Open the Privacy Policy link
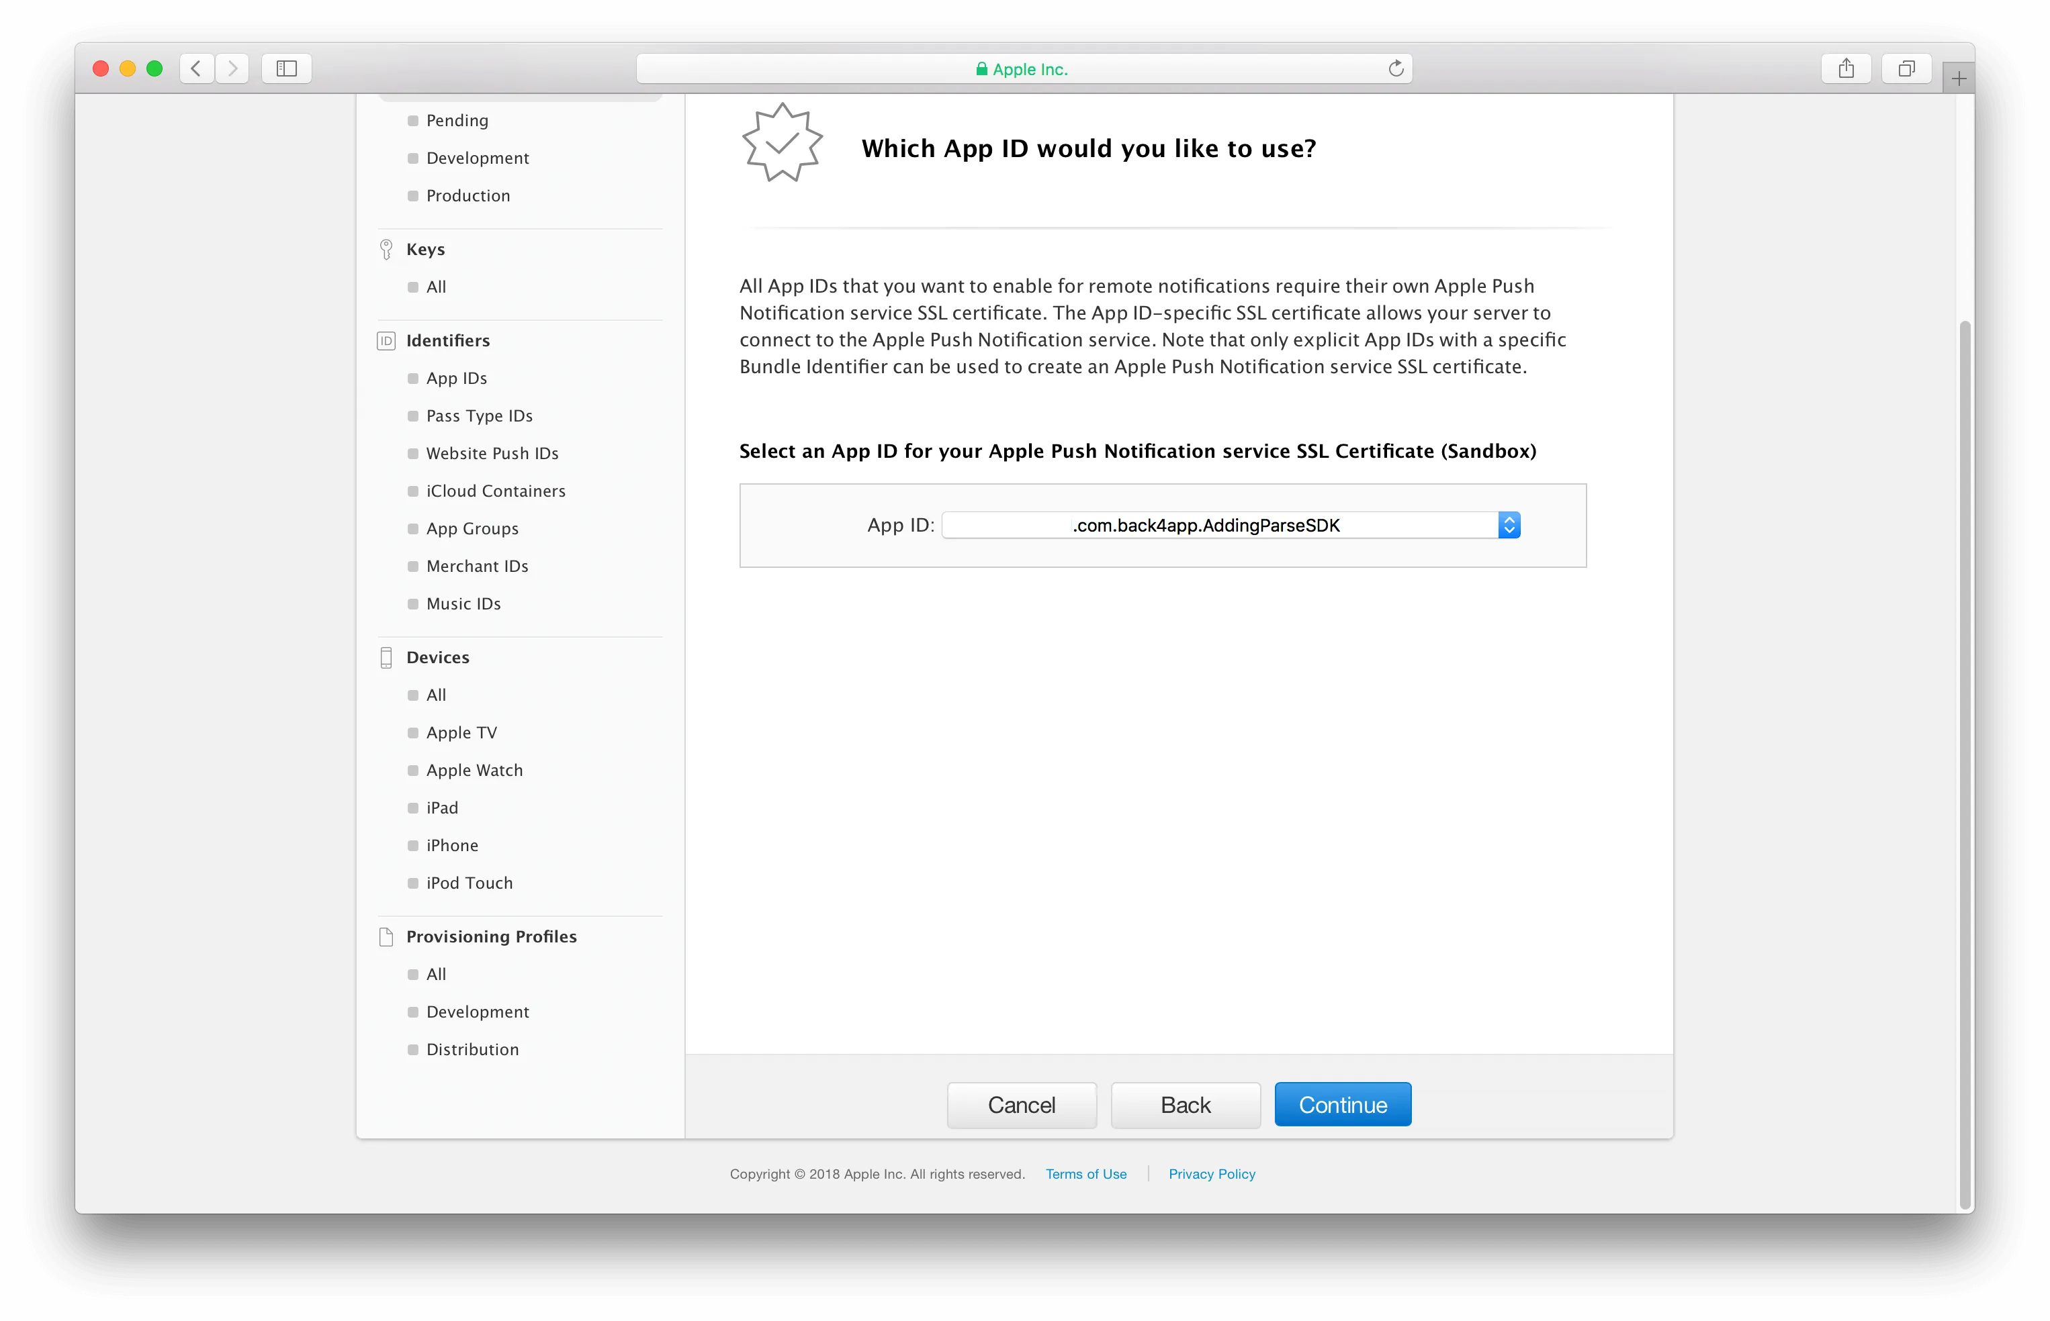 1211,1174
